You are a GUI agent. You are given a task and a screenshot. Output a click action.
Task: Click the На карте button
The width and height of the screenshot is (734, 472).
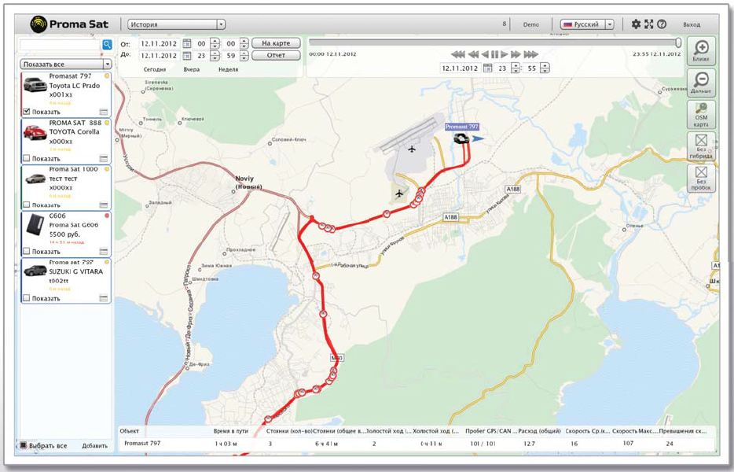(x=276, y=43)
